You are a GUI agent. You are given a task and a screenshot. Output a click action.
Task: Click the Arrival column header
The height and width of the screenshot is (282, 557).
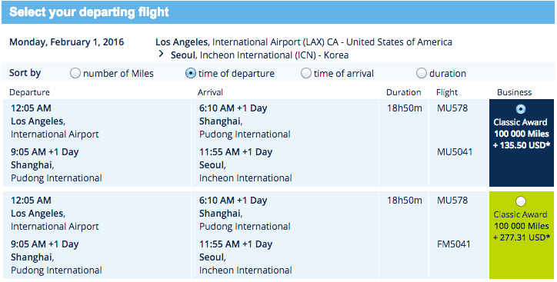coord(210,92)
